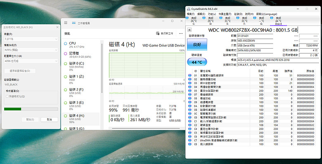The height and width of the screenshot is (164, 322).
Task: Open the more options ellipsis in Task Manager
Action: click(181, 33)
